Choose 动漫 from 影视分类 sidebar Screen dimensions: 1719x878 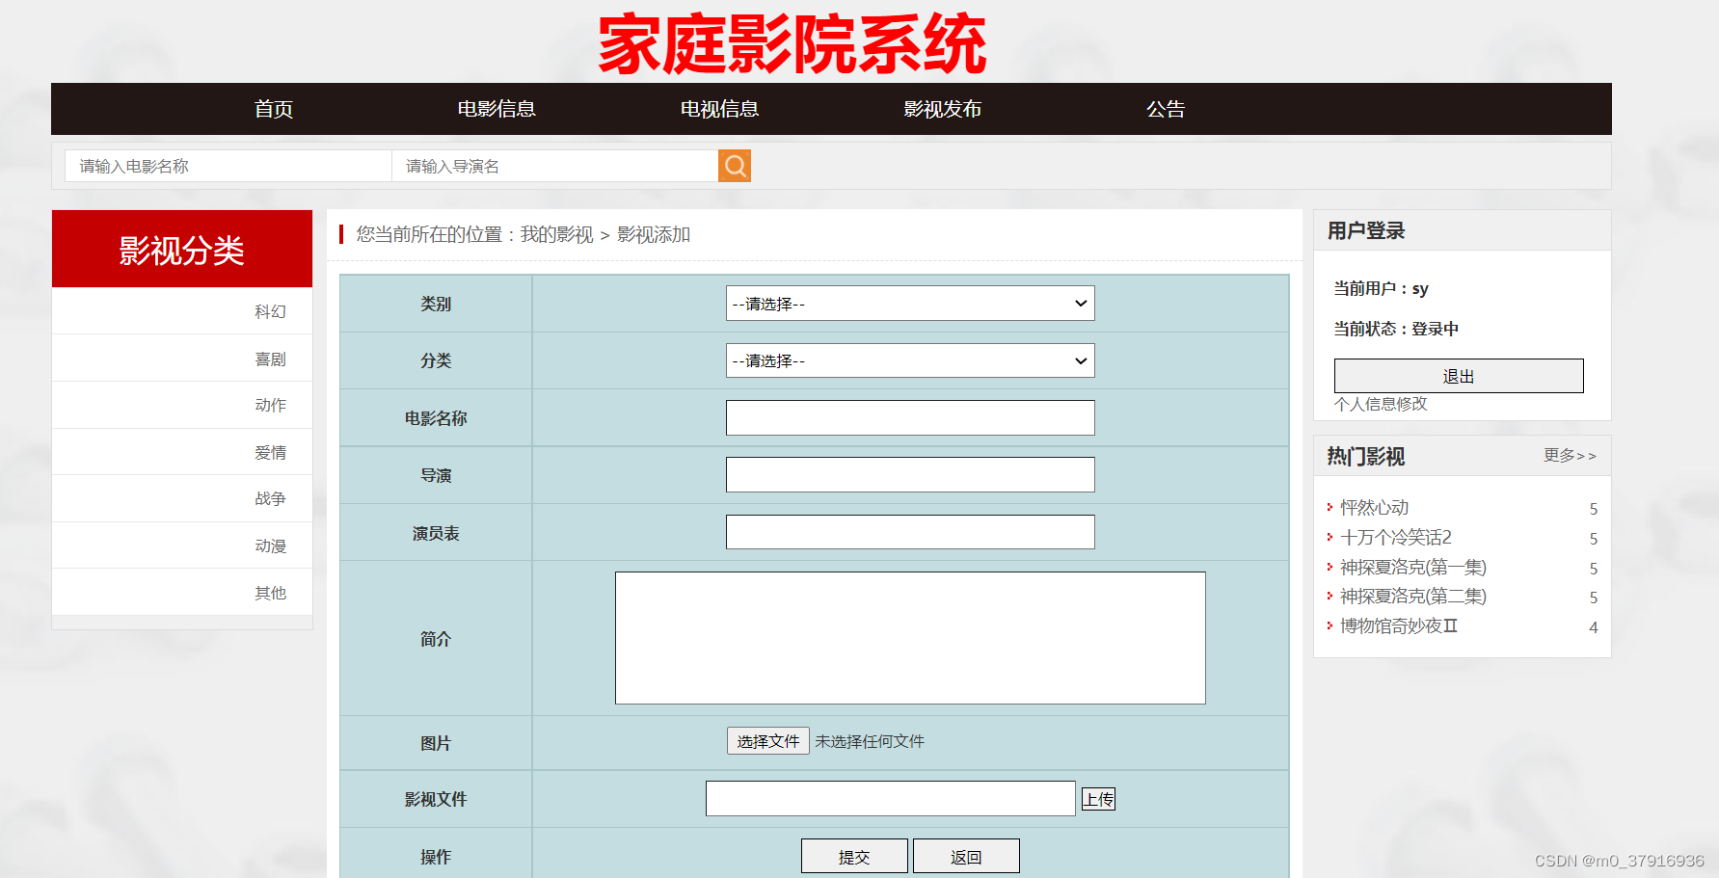click(272, 545)
